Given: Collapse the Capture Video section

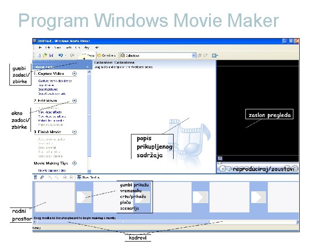Looking at the screenshot, I should (x=74, y=73).
